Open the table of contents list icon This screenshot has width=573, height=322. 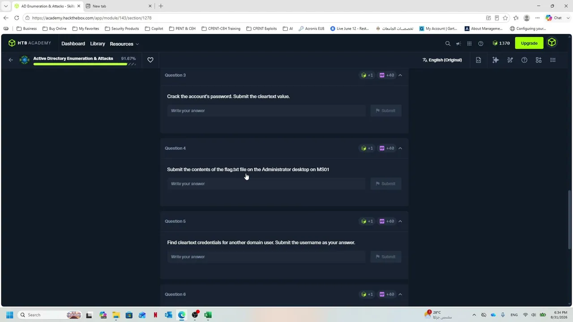553,60
